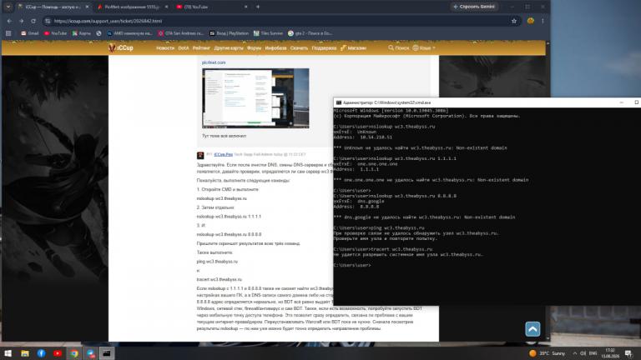Open the Chrome apps grid bookmark
Viewport: 641px width, 360px height.
8,33
